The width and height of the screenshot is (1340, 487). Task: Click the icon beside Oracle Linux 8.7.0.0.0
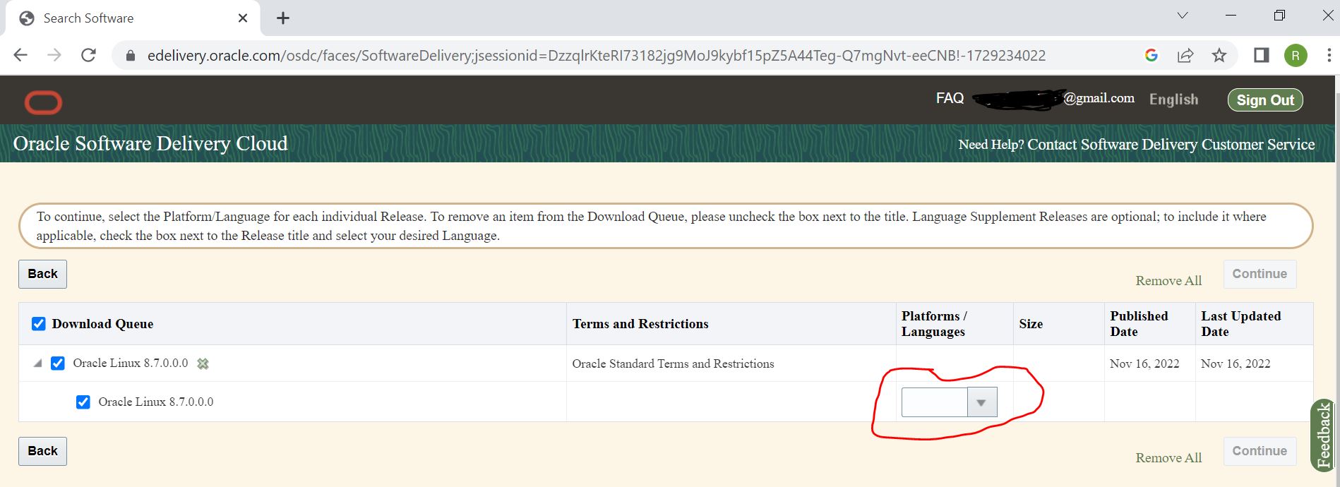[203, 363]
